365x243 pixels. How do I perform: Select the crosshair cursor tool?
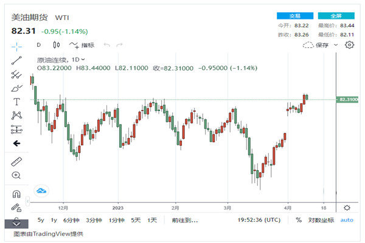tap(16, 47)
